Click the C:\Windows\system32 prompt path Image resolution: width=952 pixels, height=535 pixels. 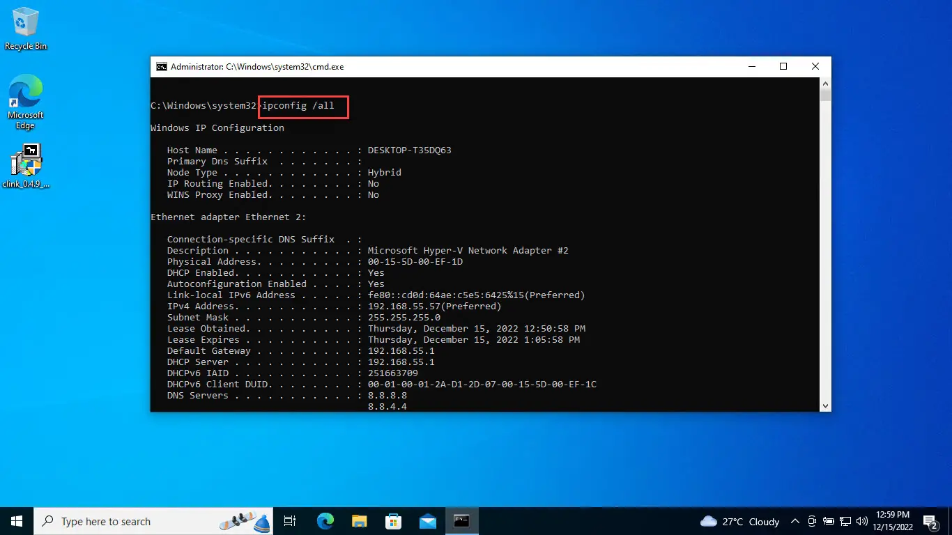pyautogui.click(x=204, y=106)
